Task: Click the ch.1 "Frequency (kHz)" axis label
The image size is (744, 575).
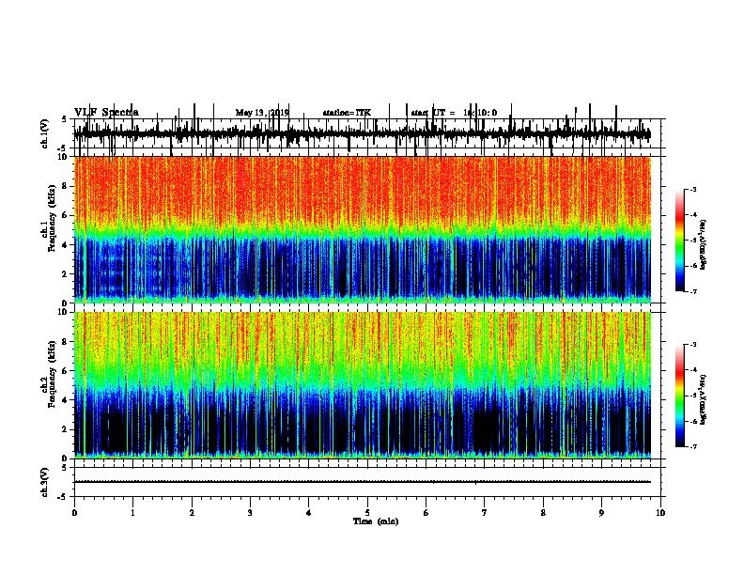Action: click(53, 218)
